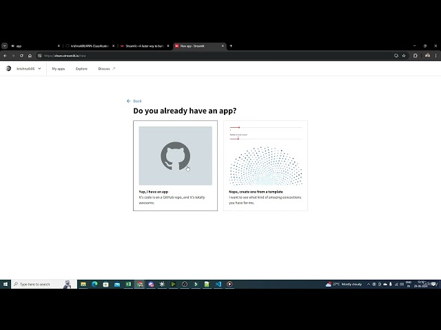Click the browser profile avatar
Screen dimensions: 441x330
(x=427, y=56)
